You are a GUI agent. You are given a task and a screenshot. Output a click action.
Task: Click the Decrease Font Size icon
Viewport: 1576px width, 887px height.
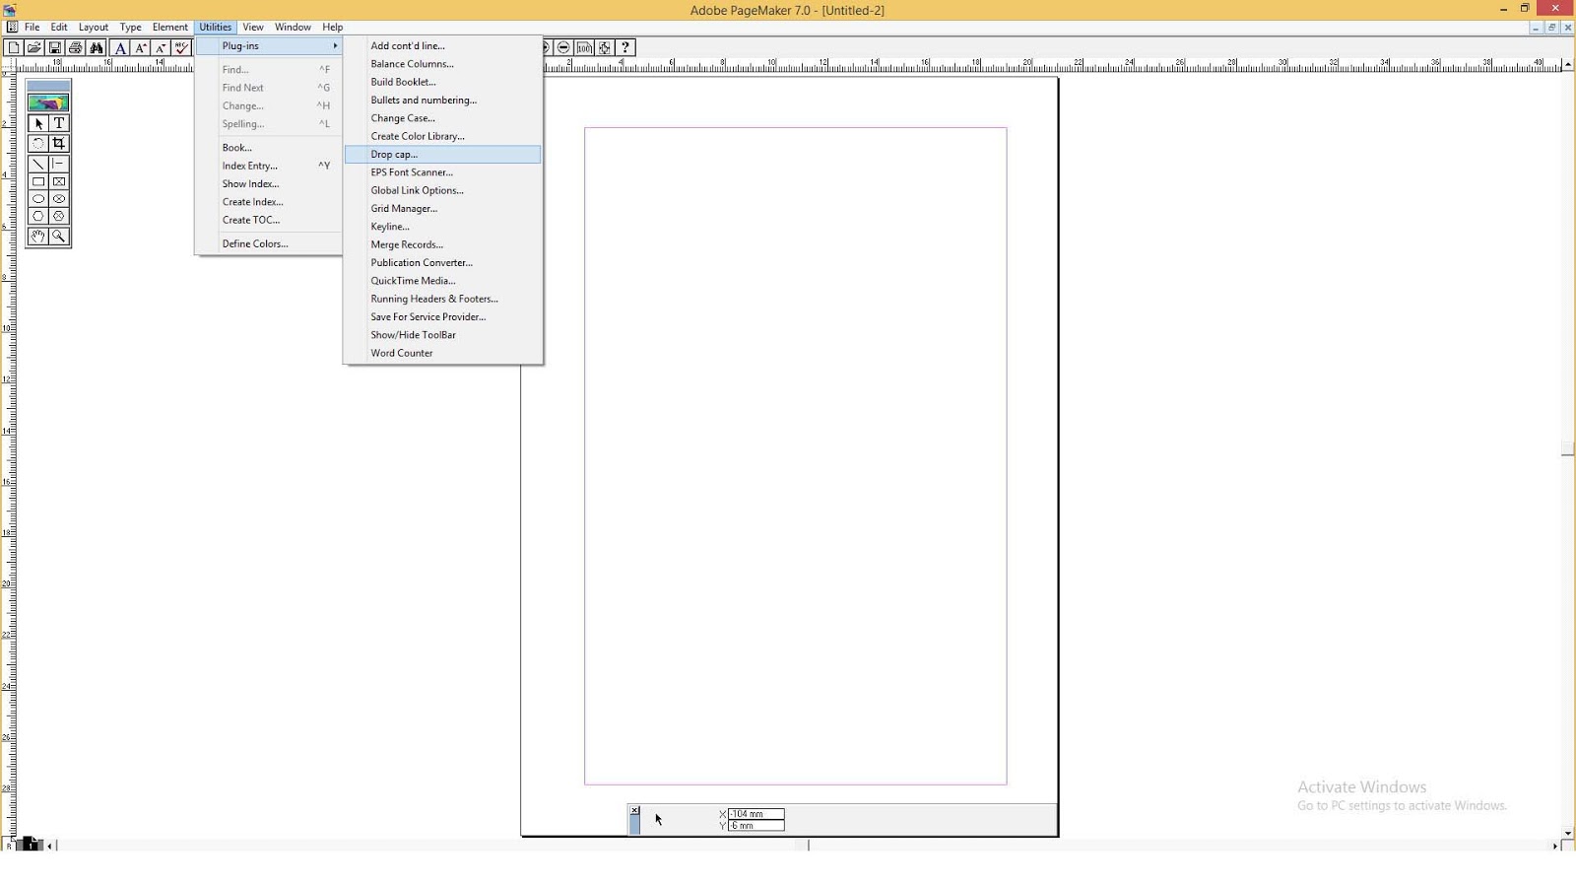coord(162,47)
